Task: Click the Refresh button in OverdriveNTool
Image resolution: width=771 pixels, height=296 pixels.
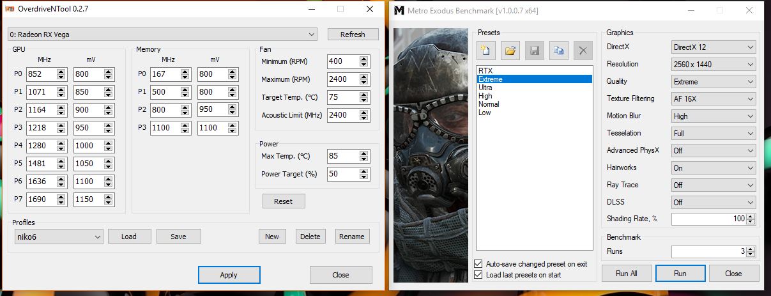Action: (353, 35)
